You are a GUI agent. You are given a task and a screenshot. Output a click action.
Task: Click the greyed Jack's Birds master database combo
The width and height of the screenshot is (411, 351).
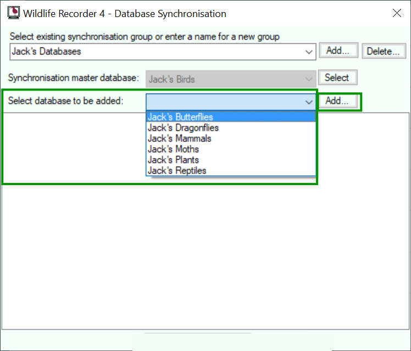[x=231, y=79]
